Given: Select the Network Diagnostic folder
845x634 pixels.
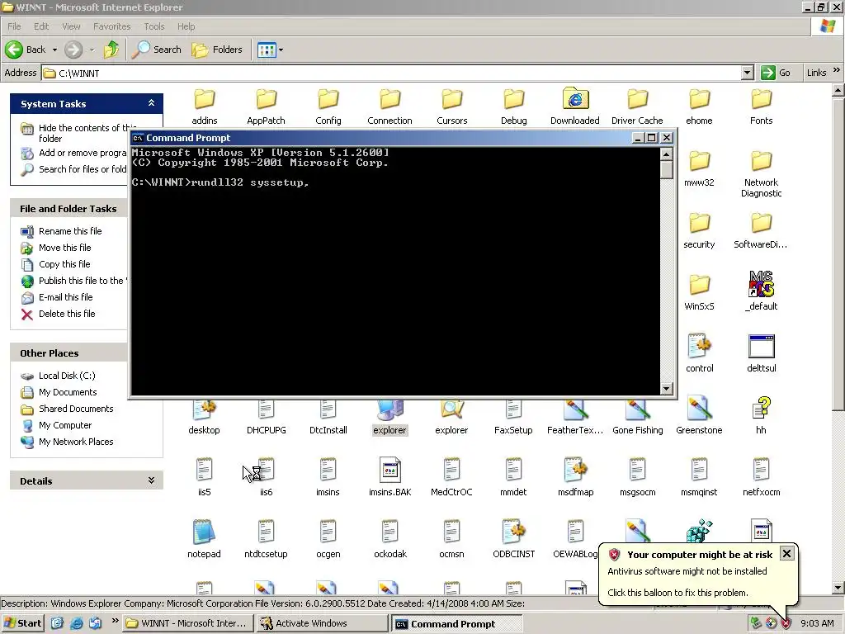Looking at the screenshot, I should 761,174.
